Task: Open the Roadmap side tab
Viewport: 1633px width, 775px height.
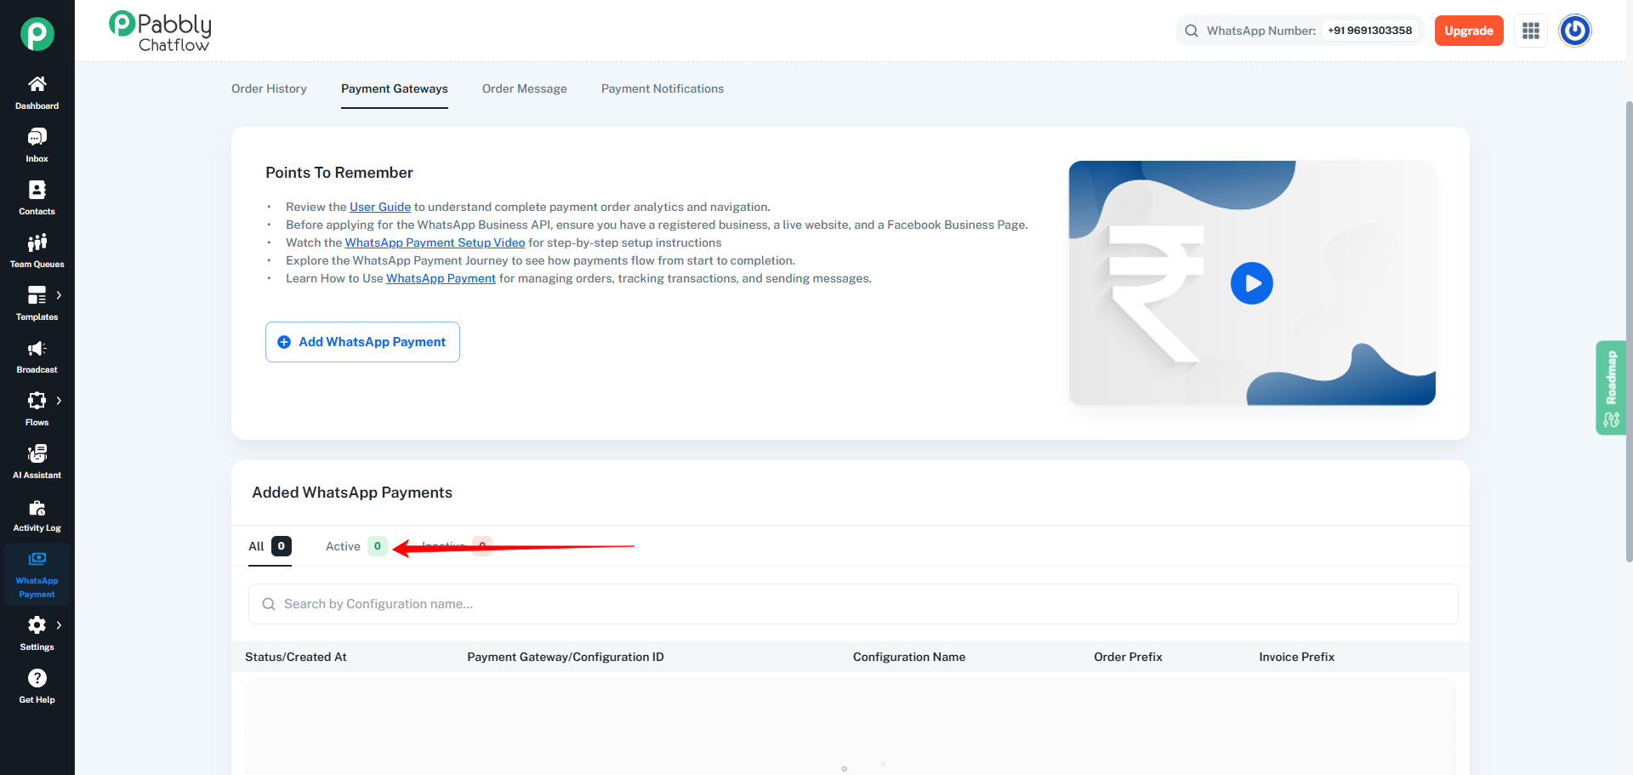Action: (x=1611, y=388)
